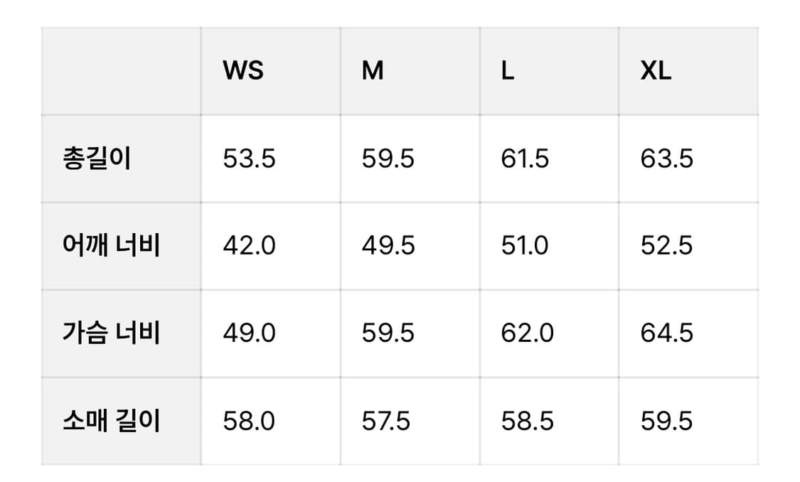
Task: Select the 49.5 value in 어깨 너비 row
Action: coord(388,246)
